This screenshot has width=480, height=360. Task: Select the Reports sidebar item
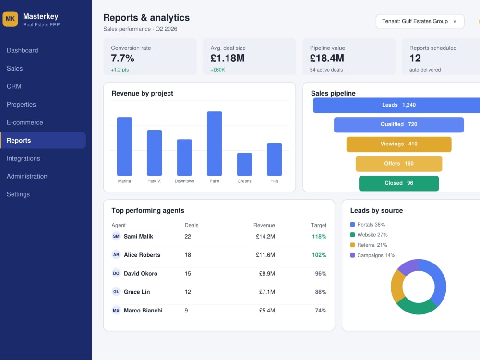[43, 141]
